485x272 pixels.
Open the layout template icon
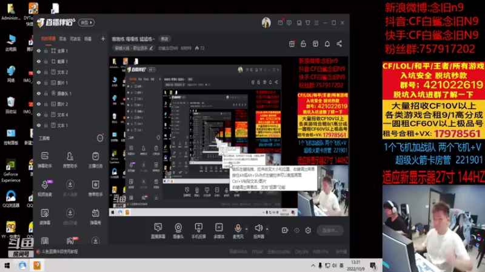pos(315,44)
